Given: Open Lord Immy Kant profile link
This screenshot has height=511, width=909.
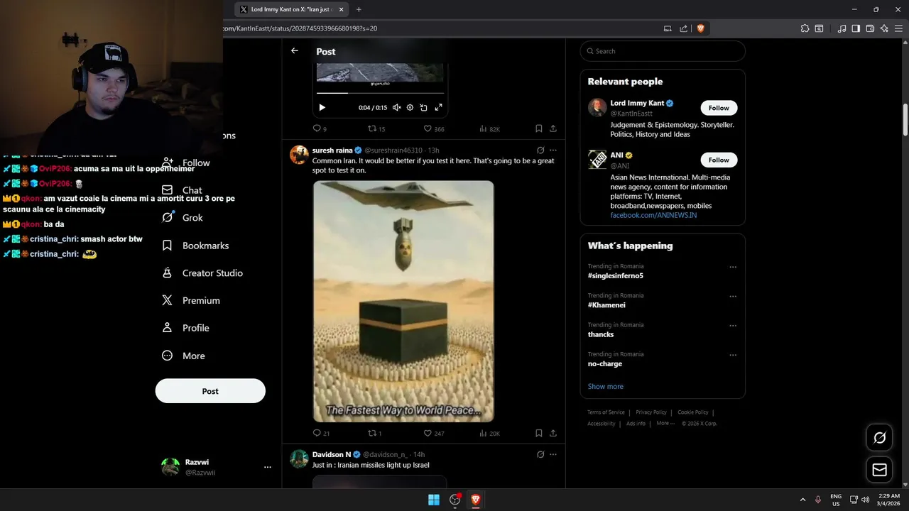Looking at the screenshot, I should [x=637, y=103].
